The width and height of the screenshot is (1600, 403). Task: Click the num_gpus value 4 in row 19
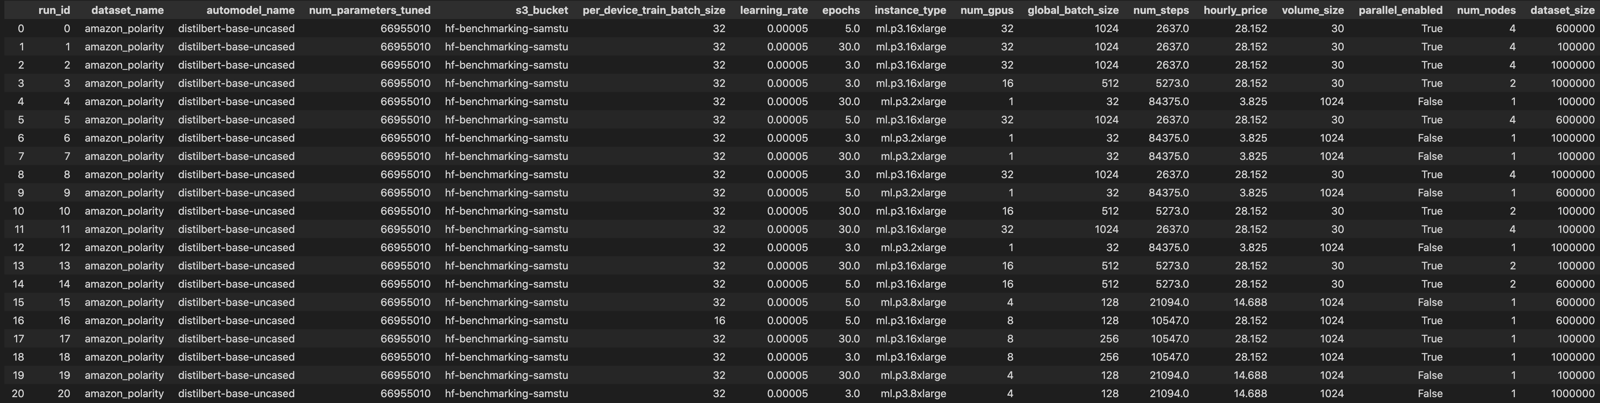[1010, 375]
